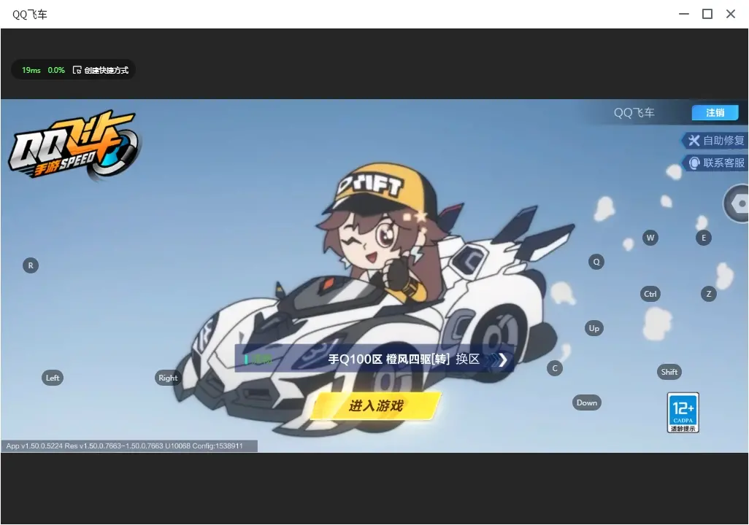
Task: Tap the R key overlay button
Action: coord(31,266)
